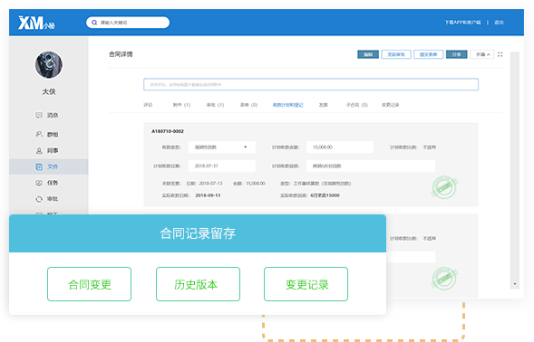Click the 任务 label in the sidebar
This screenshot has height=342, width=534.
[x=53, y=183]
